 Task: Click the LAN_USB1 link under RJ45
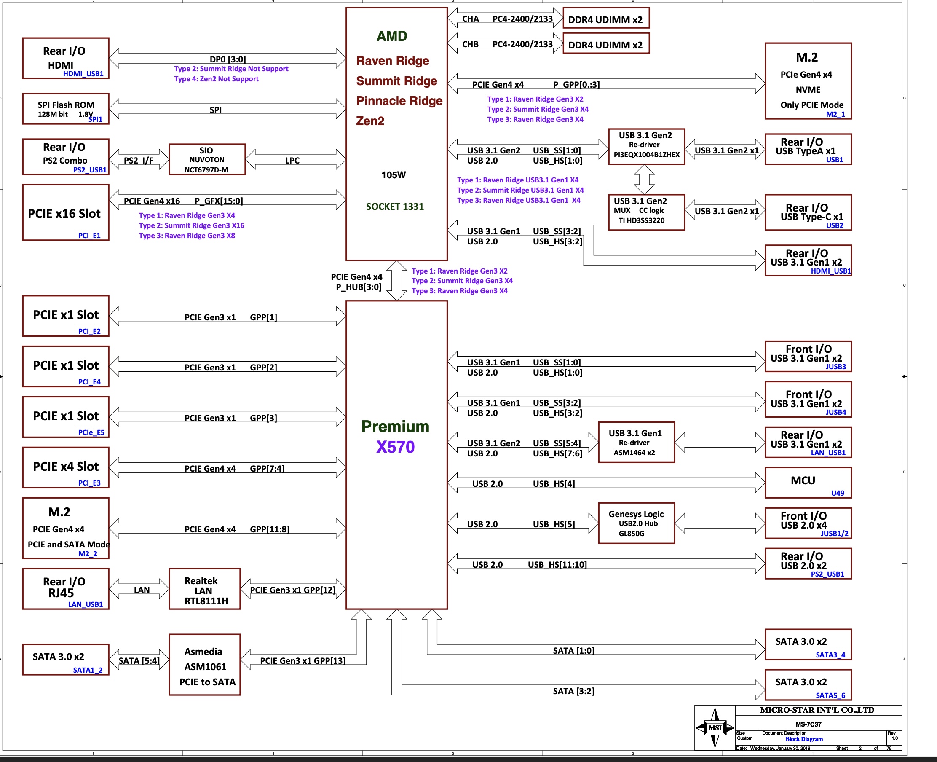coord(86,604)
